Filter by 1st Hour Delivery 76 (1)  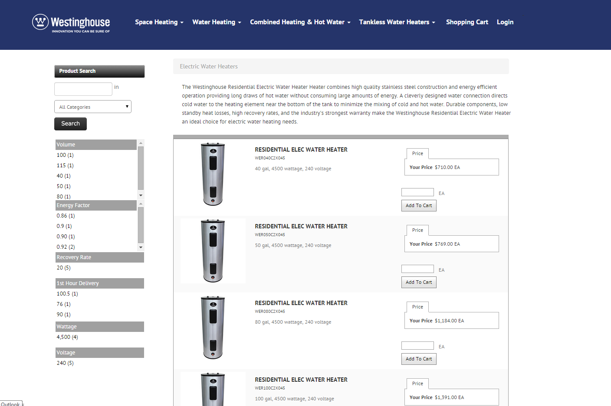coord(63,304)
